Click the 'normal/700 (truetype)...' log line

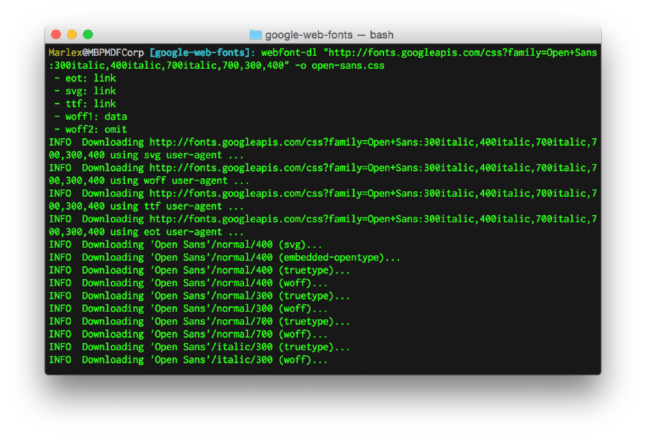tap(199, 321)
